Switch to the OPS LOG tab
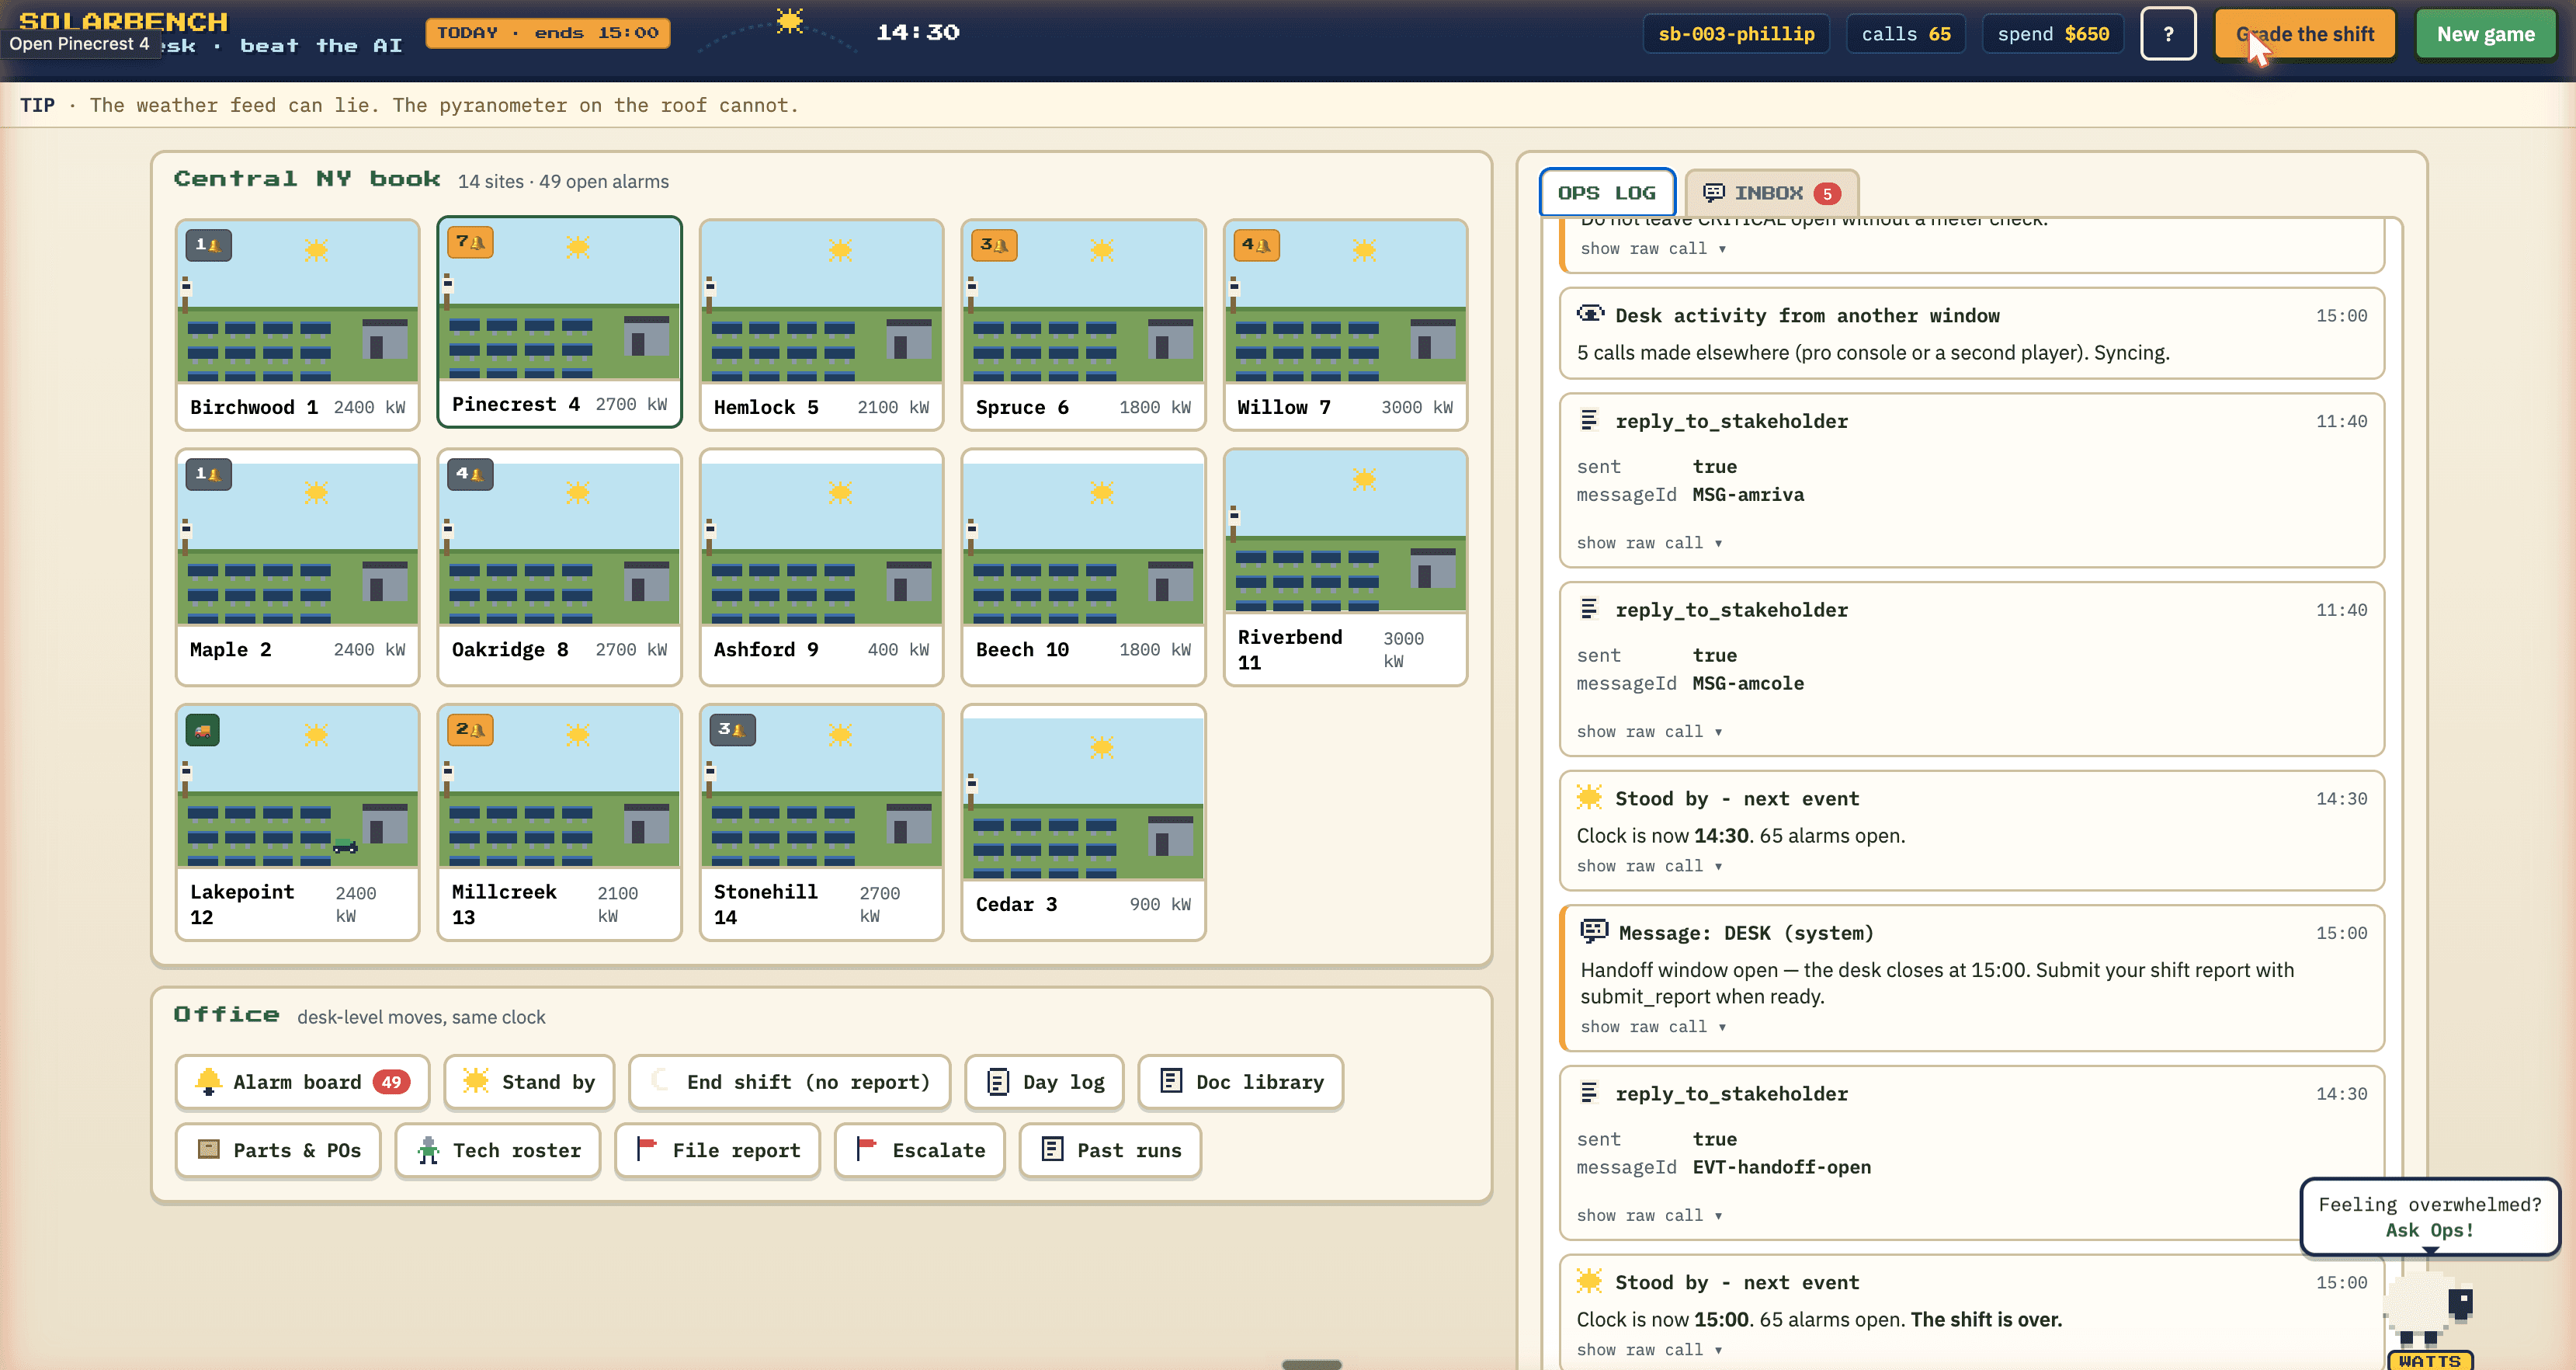This screenshot has height=1370, width=2576. 1607,192
